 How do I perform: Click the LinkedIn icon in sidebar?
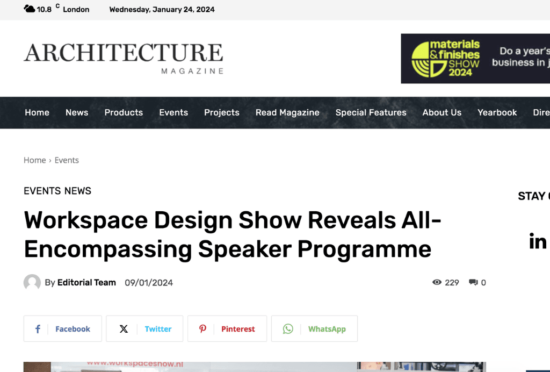coord(537,241)
